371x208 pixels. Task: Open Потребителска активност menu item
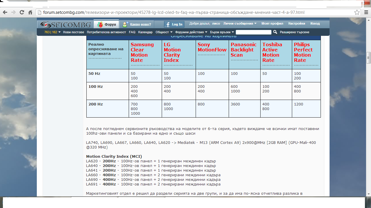coord(106,32)
